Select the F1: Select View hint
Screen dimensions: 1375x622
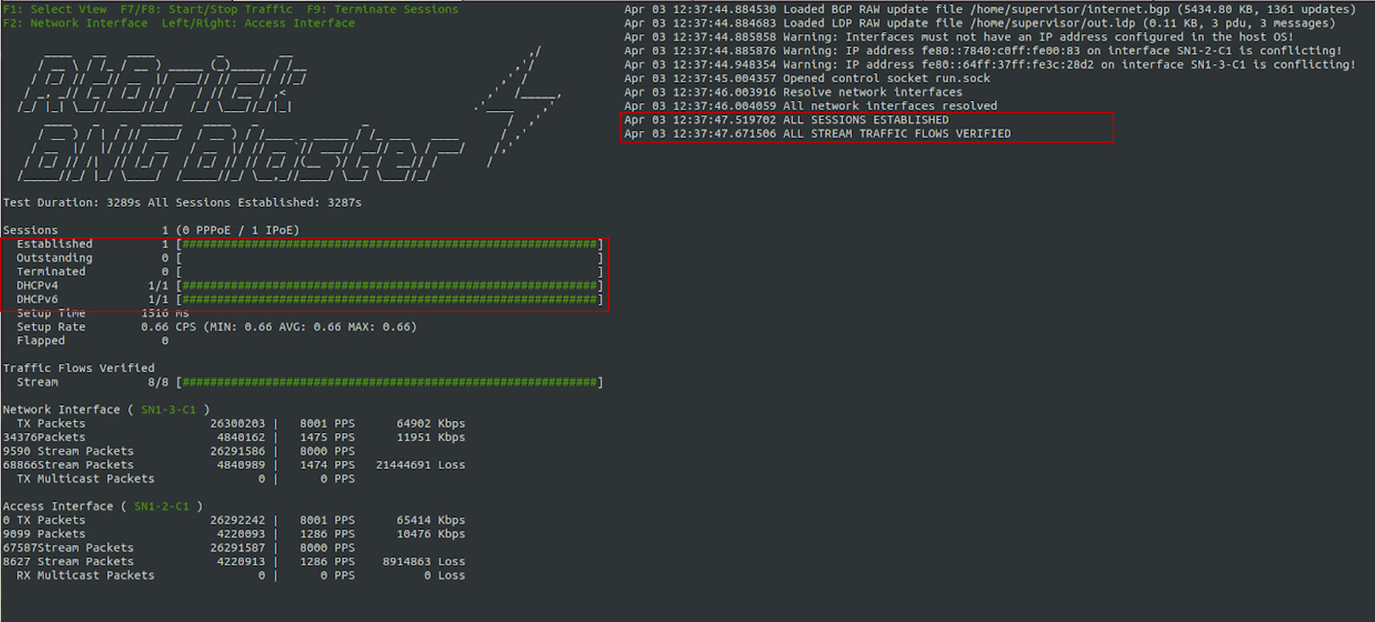[x=55, y=9]
